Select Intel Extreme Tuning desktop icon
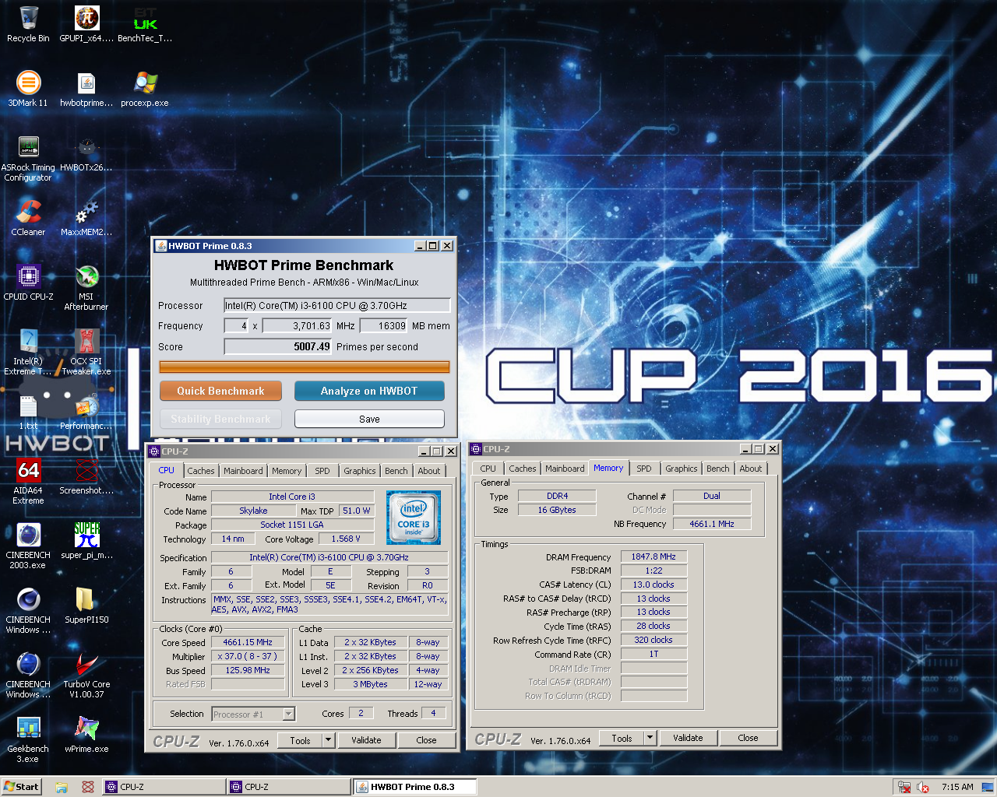Screen dimensions: 997x797 point(28,352)
